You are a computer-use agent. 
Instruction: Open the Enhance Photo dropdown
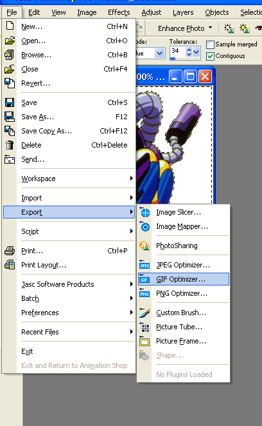(x=185, y=28)
